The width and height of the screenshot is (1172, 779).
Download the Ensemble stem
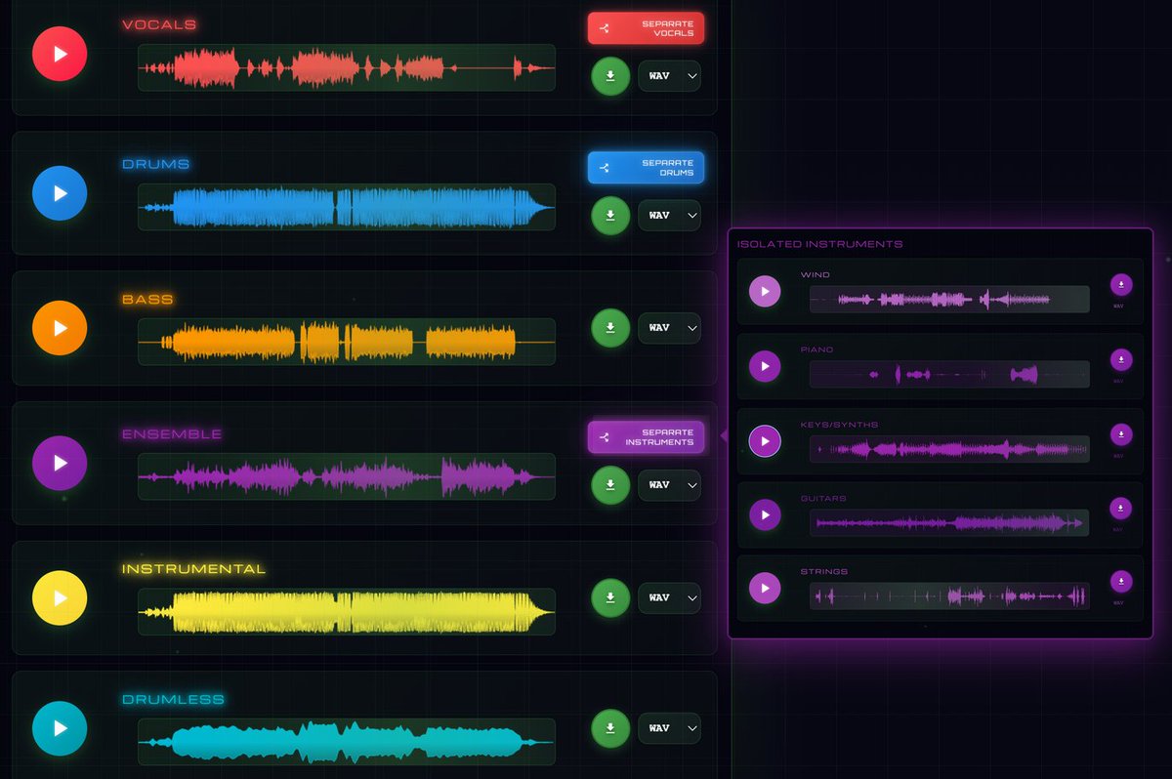pos(610,485)
